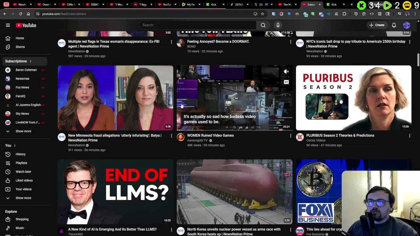The image size is (420, 236).
Task: Click the YouTube logo
Action: pyautogui.click(x=26, y=25)
